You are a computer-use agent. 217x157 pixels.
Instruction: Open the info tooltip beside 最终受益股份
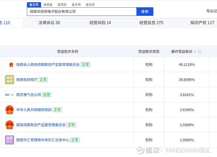pyautogui.click(x=200, y=51)
